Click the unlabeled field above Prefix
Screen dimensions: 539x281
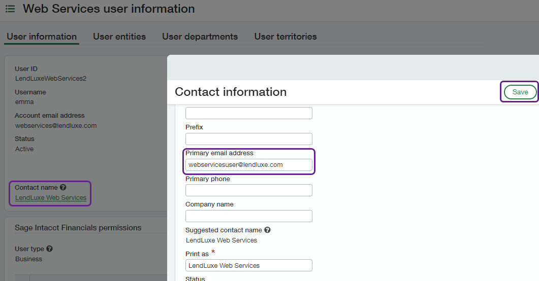click(249, 113)
